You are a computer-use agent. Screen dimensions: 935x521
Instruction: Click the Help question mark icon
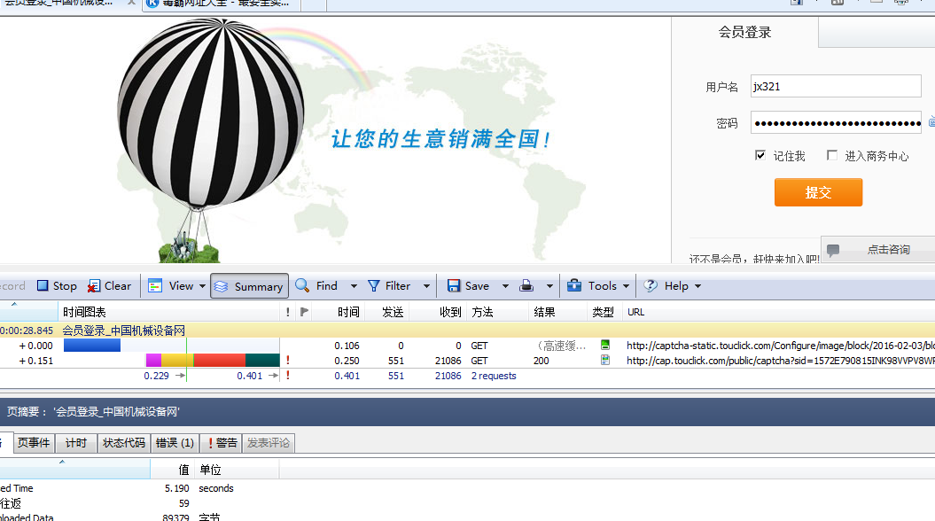point(651,285)
